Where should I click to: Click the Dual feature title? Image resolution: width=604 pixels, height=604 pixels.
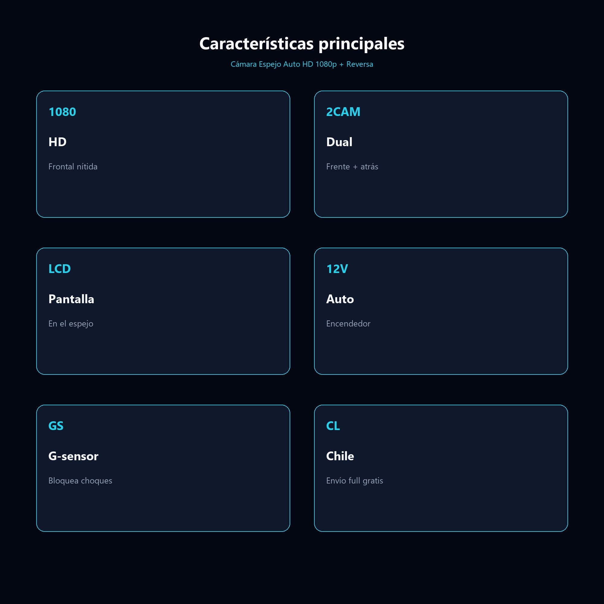[339, 142]
